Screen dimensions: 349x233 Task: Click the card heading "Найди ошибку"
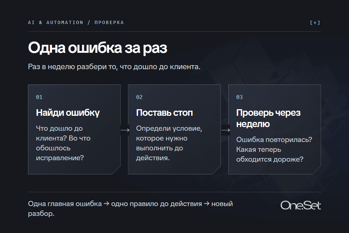(68, 113)
